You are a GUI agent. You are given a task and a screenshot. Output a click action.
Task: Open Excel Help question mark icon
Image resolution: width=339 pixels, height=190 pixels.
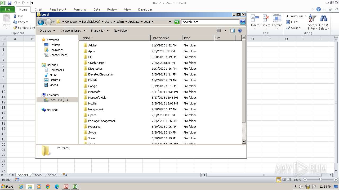tap(319, 9)
